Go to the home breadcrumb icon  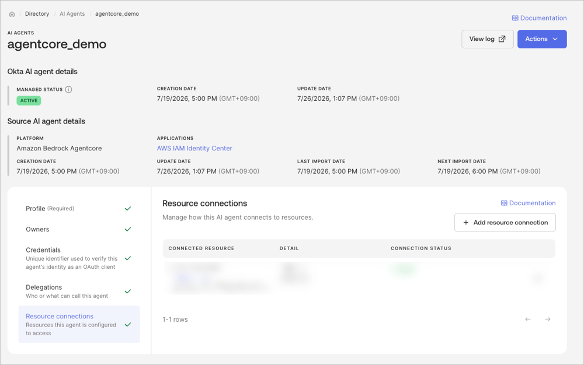[12, 14]
